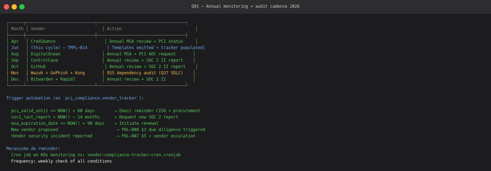
Task: Click the red close window button
Action: click(7, 7)
